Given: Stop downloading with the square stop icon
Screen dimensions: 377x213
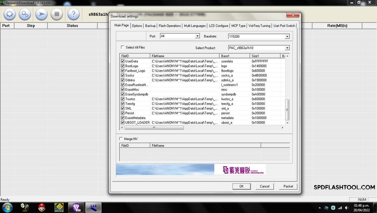Looking at the screenshot, I should (57, 14).
